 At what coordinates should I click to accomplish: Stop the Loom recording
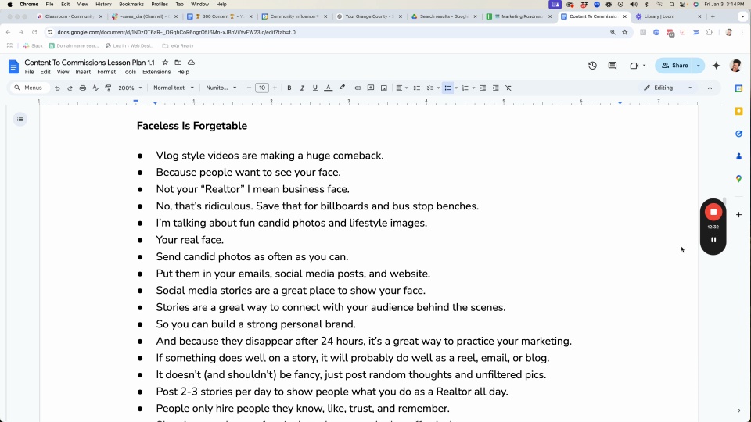tap(713, 212)
